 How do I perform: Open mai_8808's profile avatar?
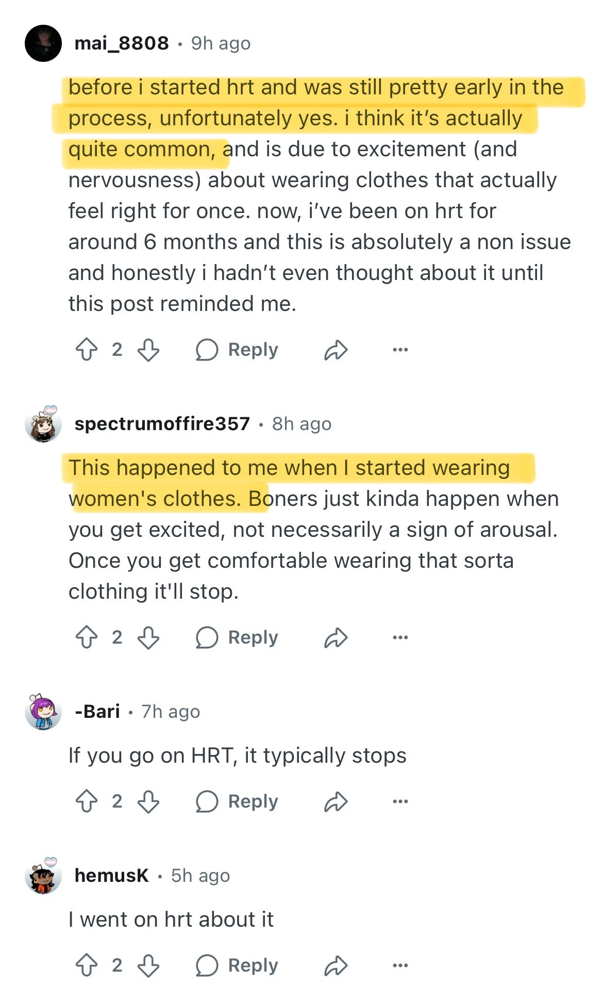(x=43, y=43)
